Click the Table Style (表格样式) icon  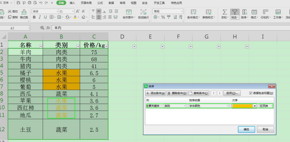click(209, 12)
